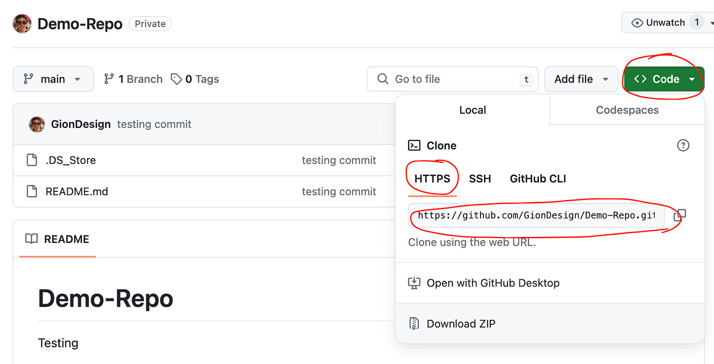Viewport: 714px width, 364px height.
Task: Open the testing commit link in README.md row
Action: pos(339,191)
